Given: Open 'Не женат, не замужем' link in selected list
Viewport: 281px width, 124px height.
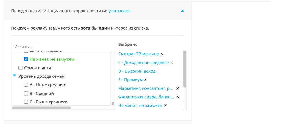Looking at the screenshot, I should tap(140, 105).
